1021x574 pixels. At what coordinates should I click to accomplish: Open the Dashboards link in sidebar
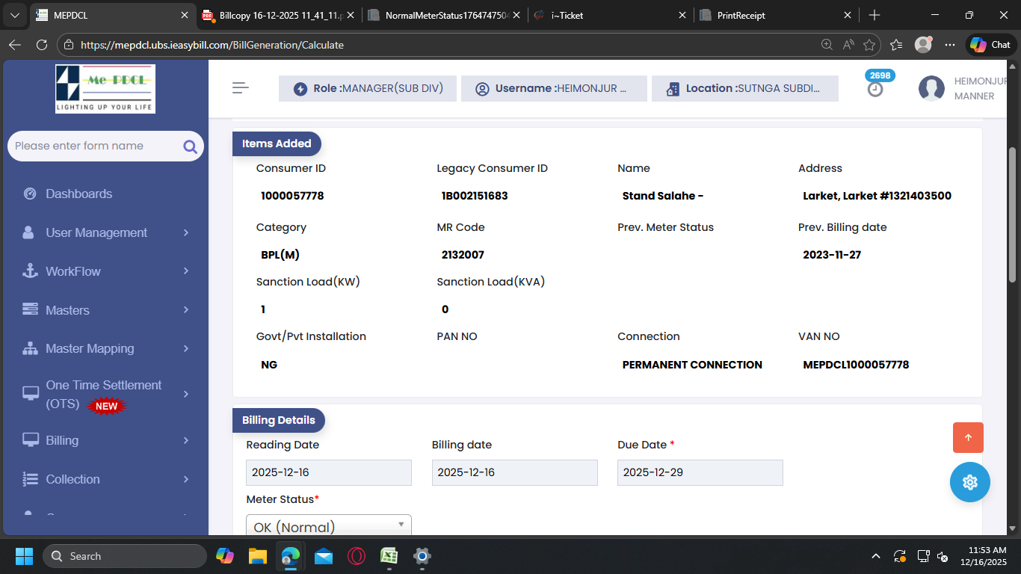point(79,194)
